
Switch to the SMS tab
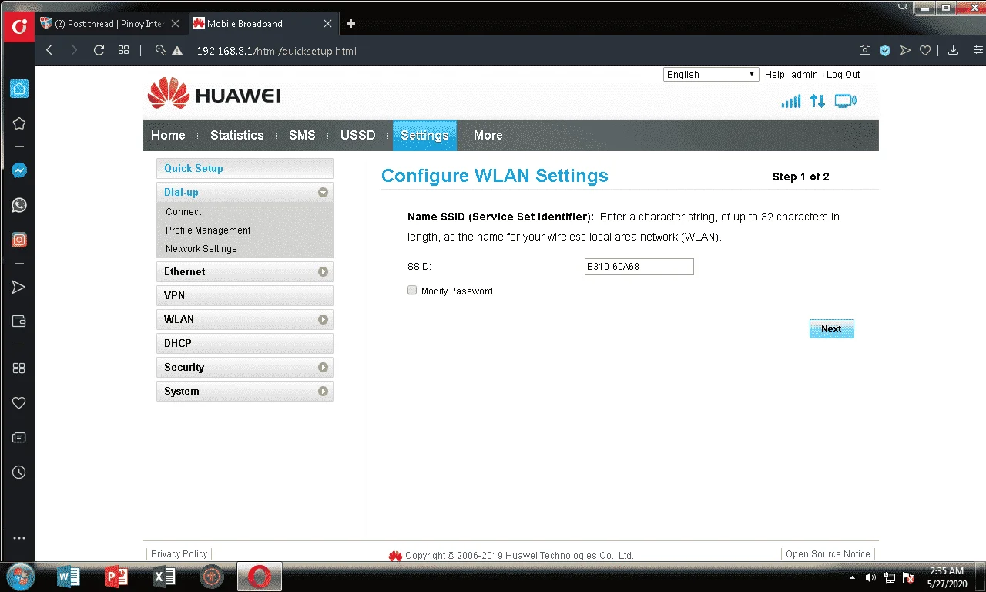point(302,136)
